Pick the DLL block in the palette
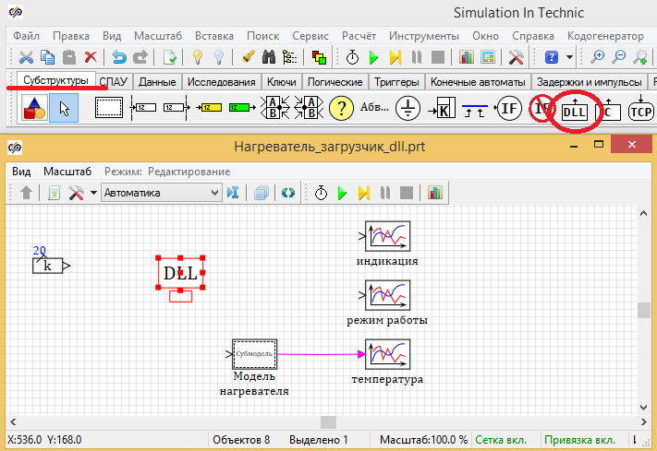The image size is (657, 451). [575, 110]
